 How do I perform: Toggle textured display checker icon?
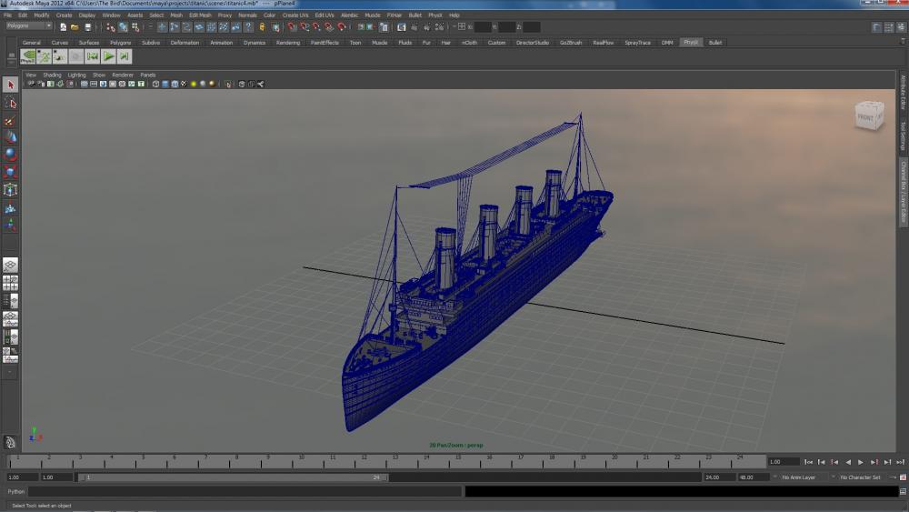click(x=184, y=85)
